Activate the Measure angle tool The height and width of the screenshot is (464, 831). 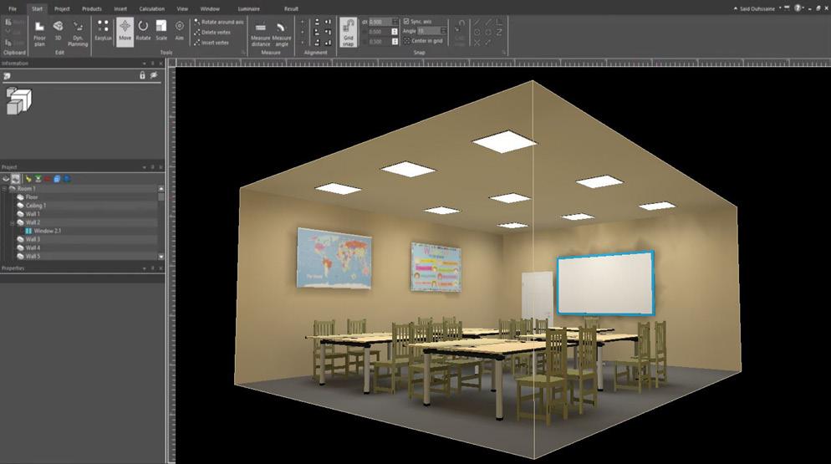282,34
